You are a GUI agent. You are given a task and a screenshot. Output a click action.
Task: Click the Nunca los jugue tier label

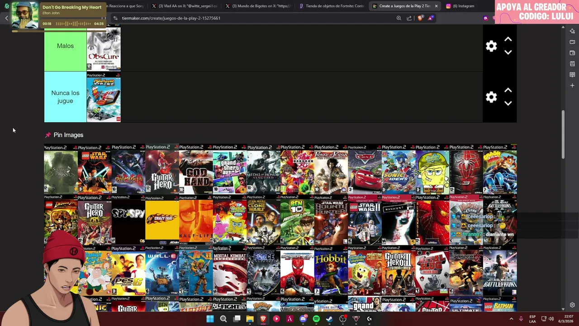(x=65, y=97)
